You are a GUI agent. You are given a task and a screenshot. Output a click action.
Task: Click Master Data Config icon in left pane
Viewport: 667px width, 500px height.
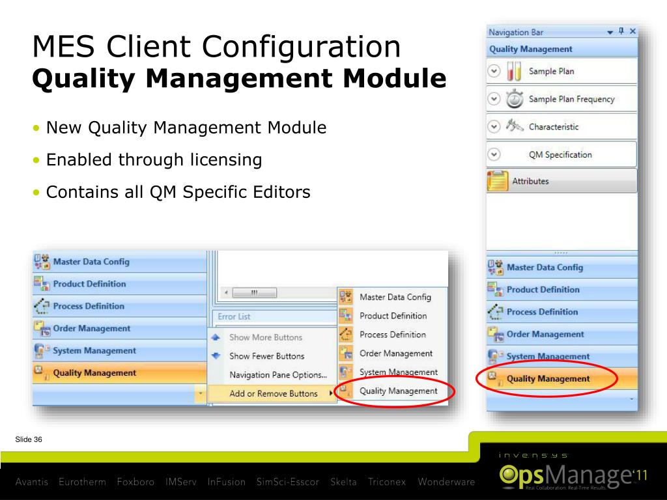tap(42, 262)
